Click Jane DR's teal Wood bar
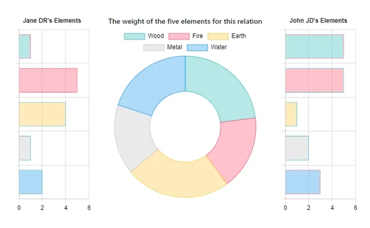The height and width of the screenshot is (228, 370). point(25,46)
